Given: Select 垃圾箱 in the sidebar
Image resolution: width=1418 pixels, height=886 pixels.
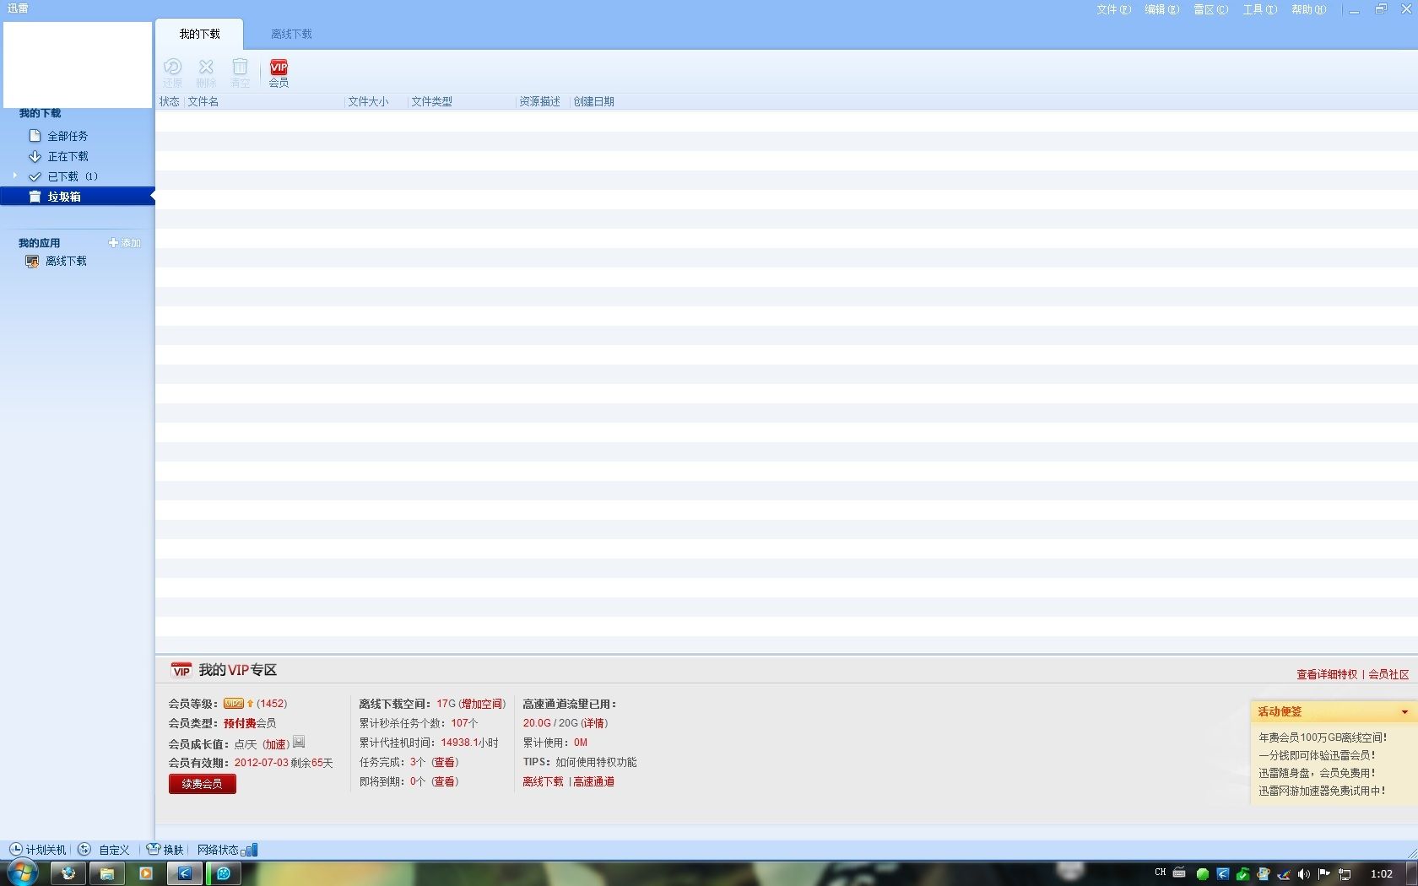Looking at the screenshot, I should (77, 197).
